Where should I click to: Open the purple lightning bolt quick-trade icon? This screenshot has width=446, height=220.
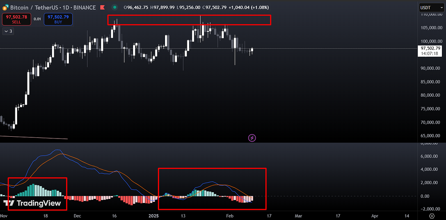coord(252,137)
